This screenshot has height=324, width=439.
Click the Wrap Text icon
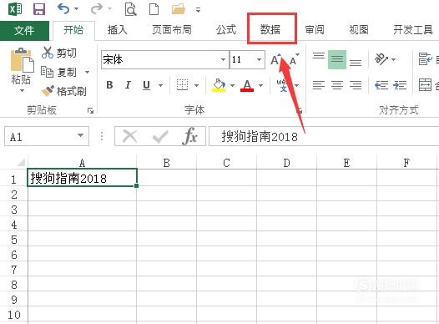tap(426, 59)
